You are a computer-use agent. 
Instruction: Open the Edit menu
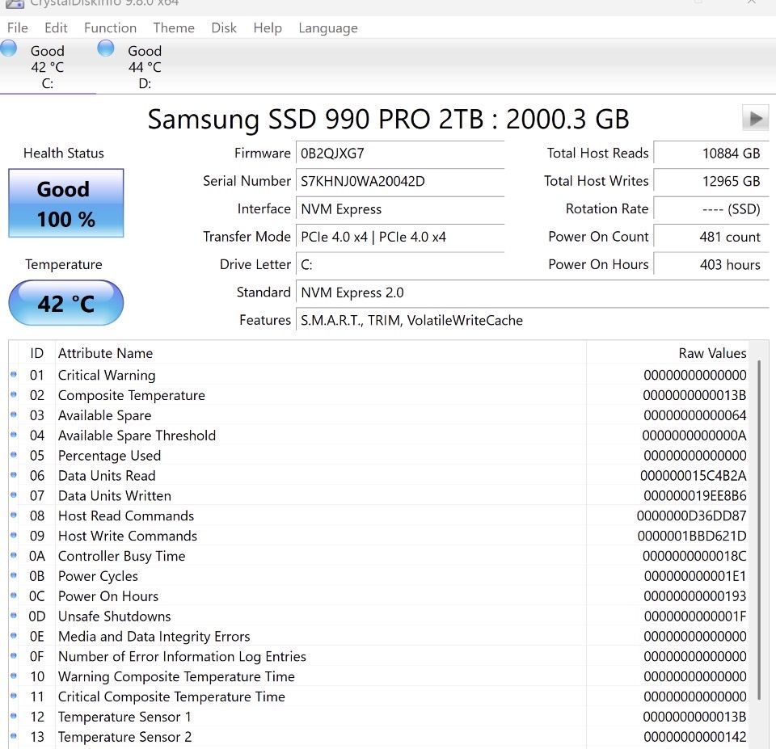click(x=56, y=27)
